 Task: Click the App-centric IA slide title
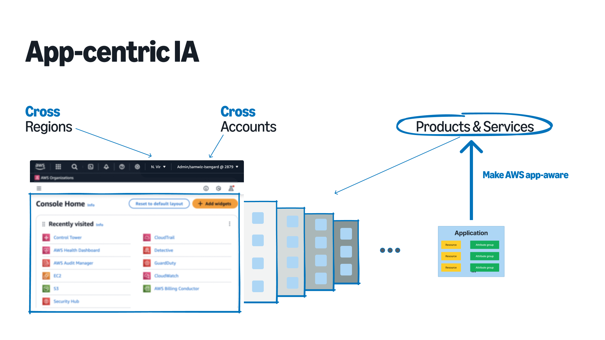[112, 52]
